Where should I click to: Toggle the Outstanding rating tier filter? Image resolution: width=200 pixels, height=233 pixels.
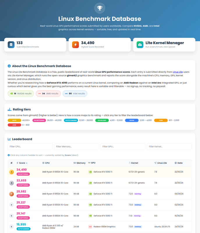click(x=71, y=120)
